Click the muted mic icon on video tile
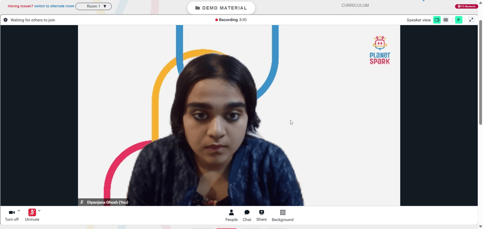 82,202
